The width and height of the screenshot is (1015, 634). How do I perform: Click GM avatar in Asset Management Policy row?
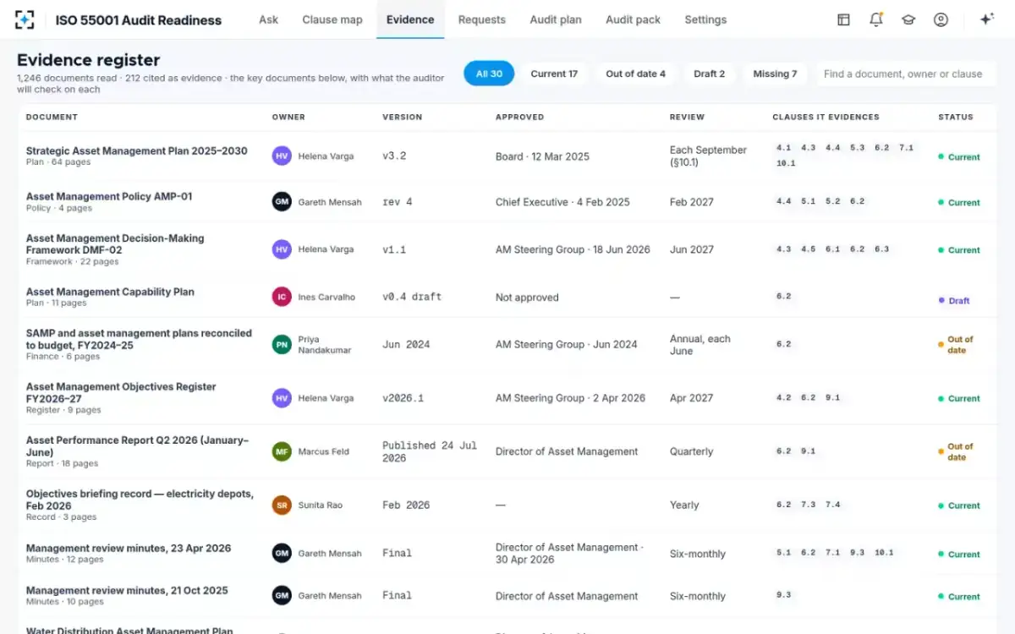click(x=282, y=202)
